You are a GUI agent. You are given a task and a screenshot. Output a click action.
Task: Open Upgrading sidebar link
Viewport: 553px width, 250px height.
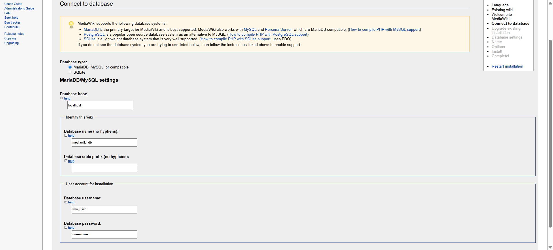coord(12,43)
